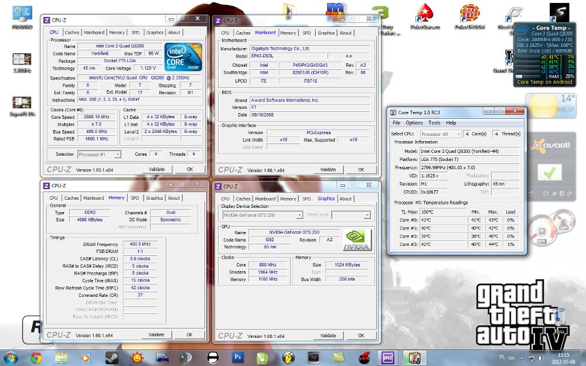Viewport: 586px width, 366px height.
Task: Open Processor #1 Selection dropdown in CPU-Z
Action: [99, 154]
